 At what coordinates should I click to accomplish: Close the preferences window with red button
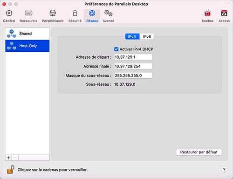4,4
